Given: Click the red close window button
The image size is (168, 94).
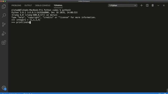Looking at the screenshot, I should pyautogui.click(x=1, y=1).
